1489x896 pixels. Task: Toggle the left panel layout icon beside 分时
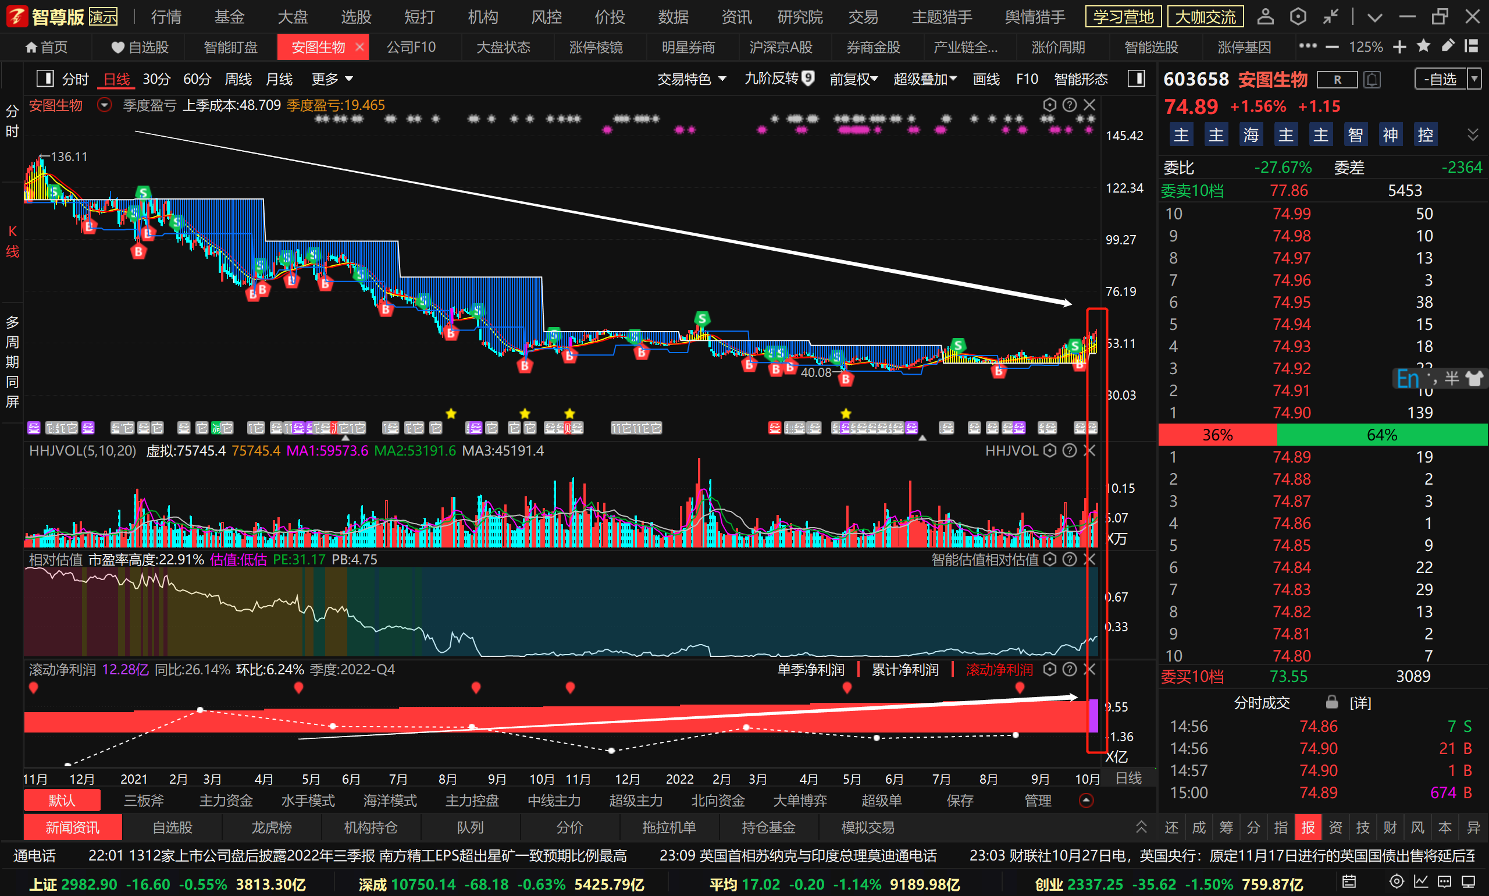click(45, 79)
